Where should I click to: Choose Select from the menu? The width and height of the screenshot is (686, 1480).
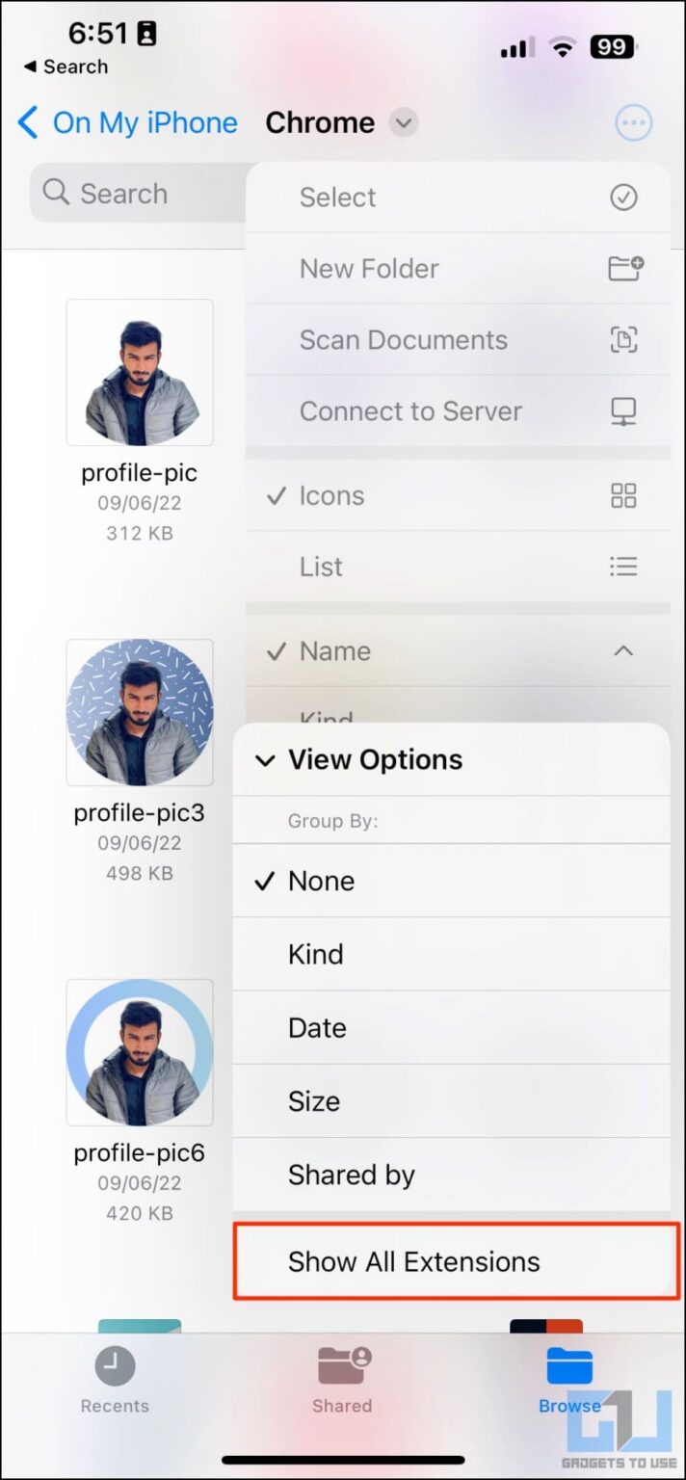point(458,198)
